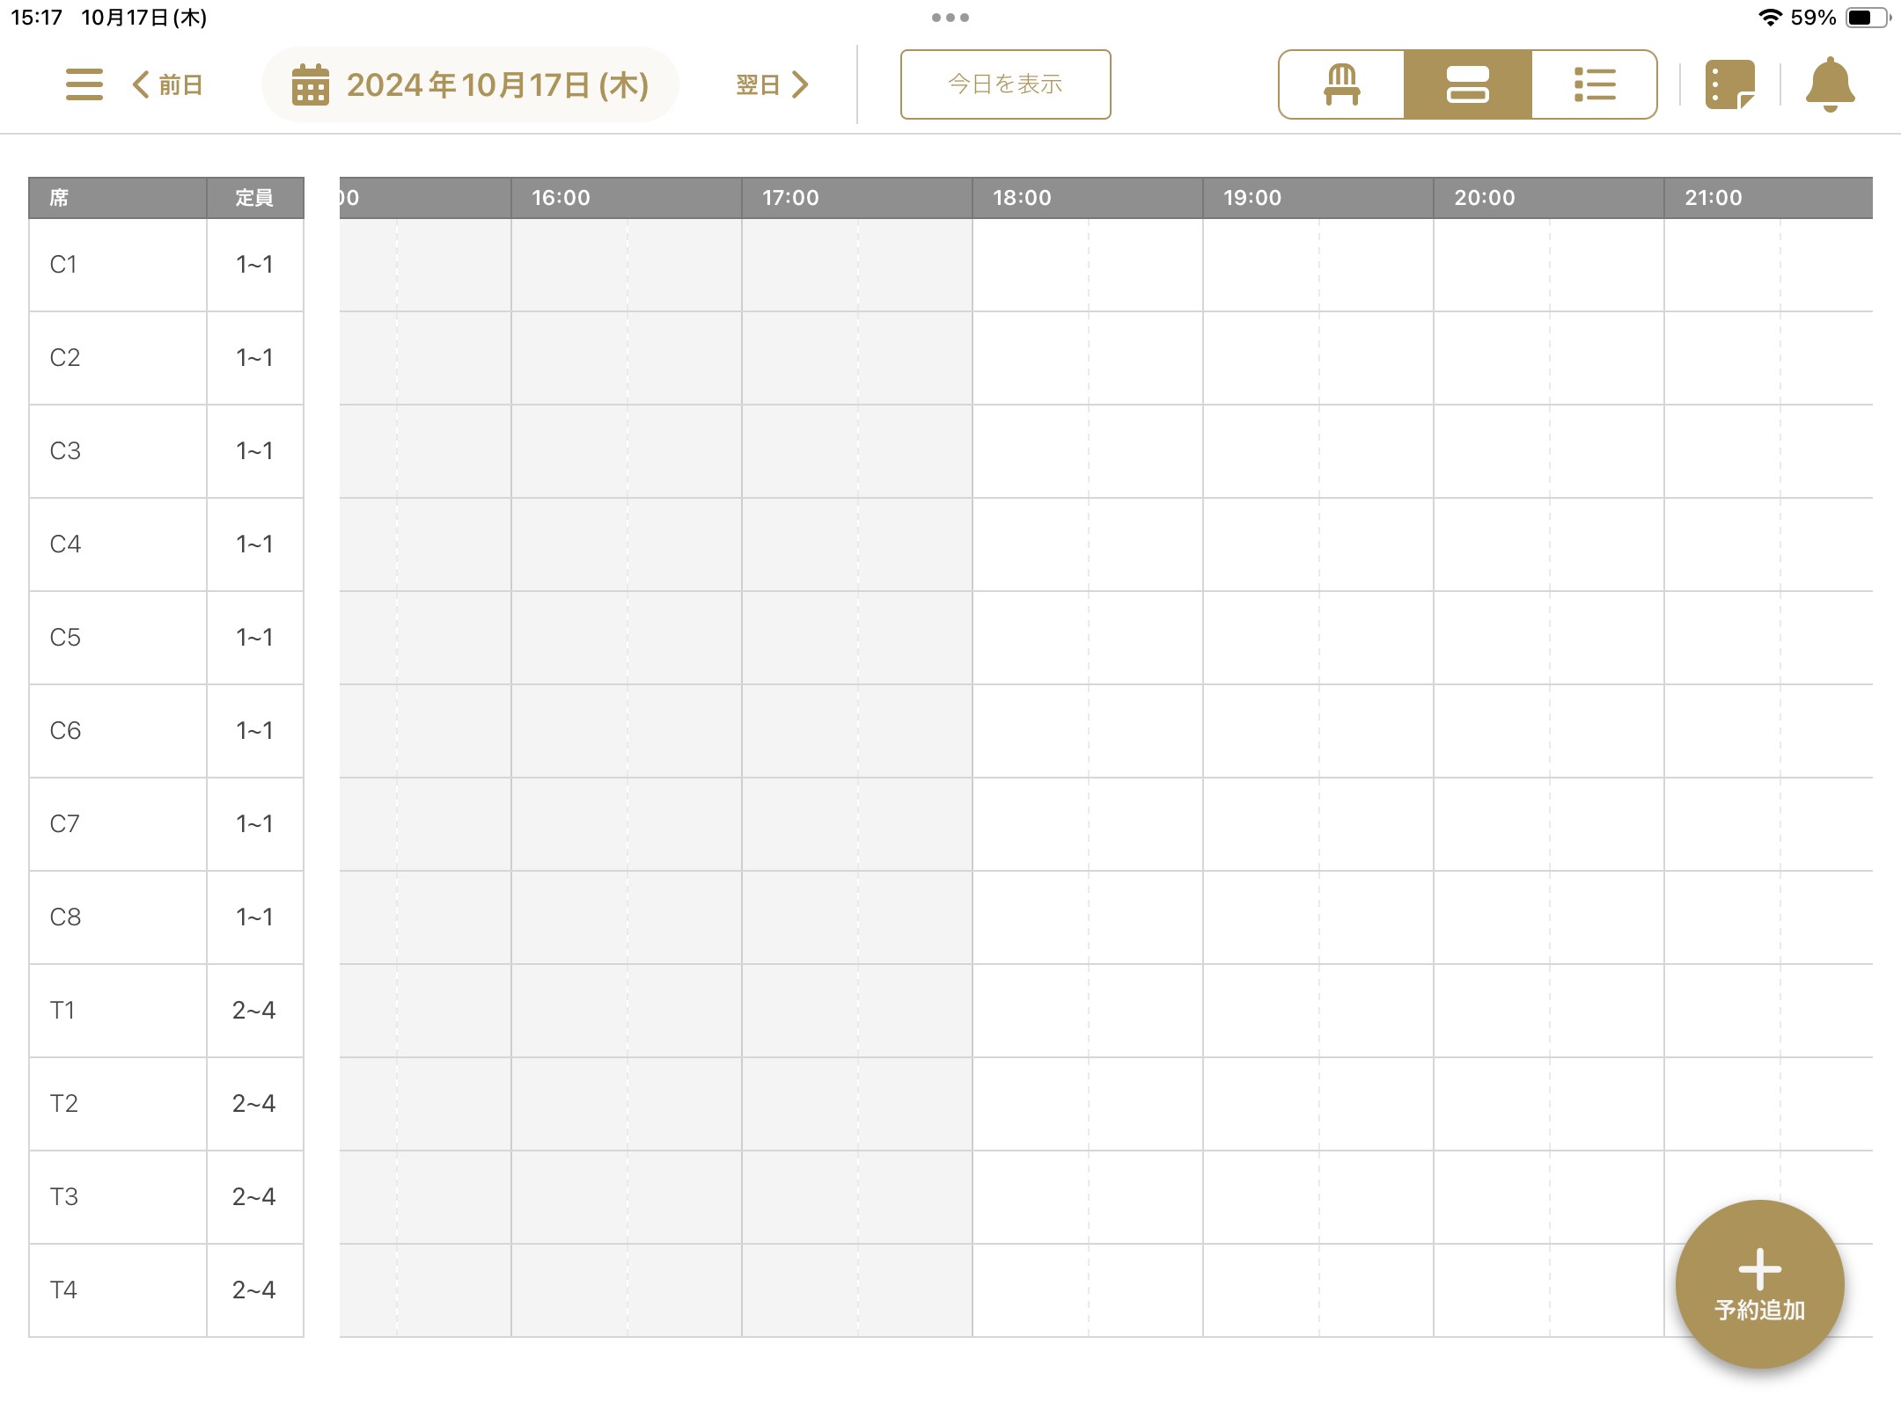The width and height of the screenshot is (1901, 1425).
Task: Switch to the reservation list view
Action: coord(1594,84)
